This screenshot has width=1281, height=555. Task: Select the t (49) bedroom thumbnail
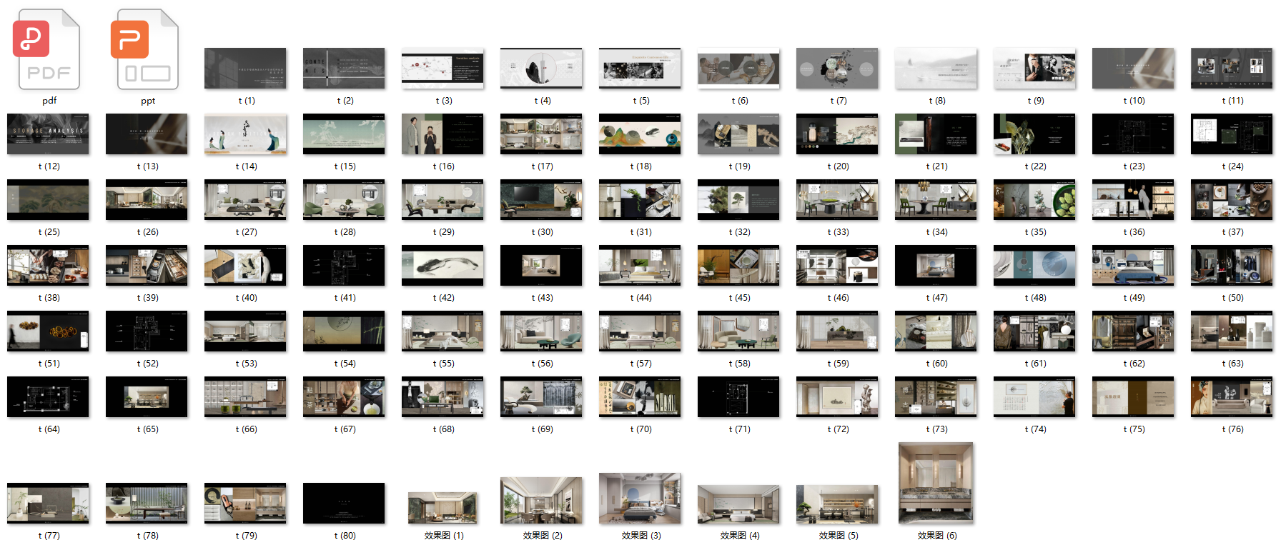tap(1133, 266)
